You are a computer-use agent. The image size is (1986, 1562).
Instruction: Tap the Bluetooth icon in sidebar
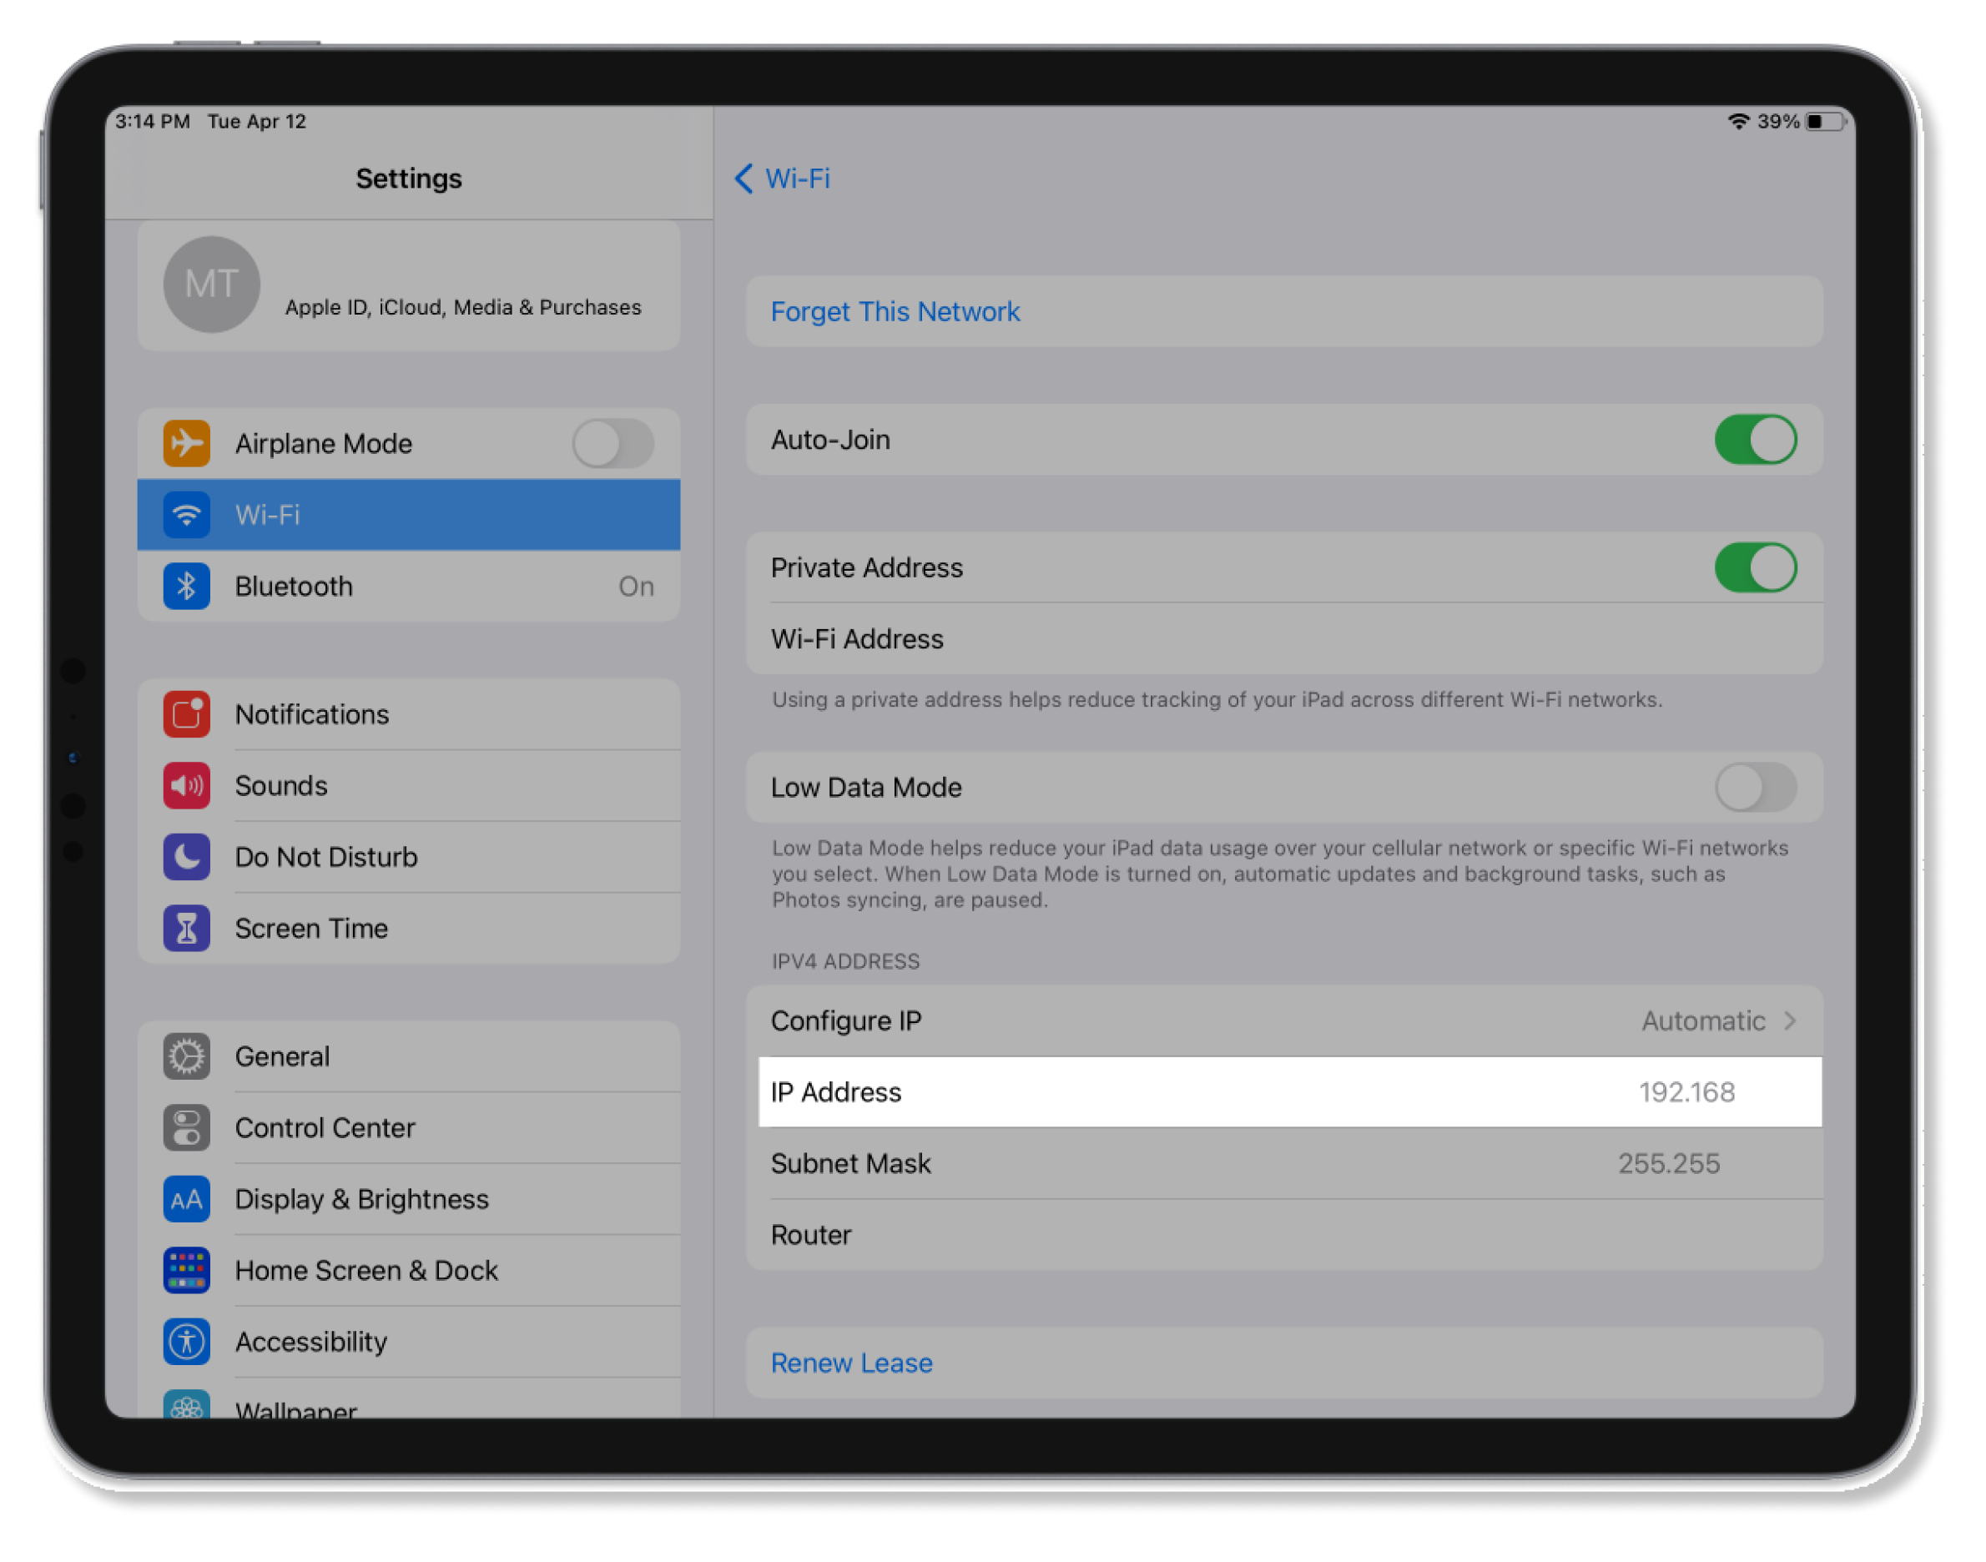pos(187,587)
